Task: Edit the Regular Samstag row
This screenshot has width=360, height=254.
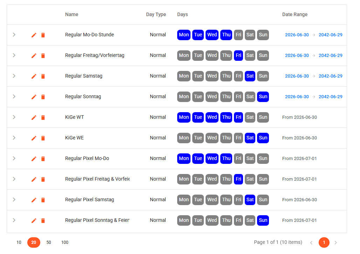Action: tap(34, 76)
